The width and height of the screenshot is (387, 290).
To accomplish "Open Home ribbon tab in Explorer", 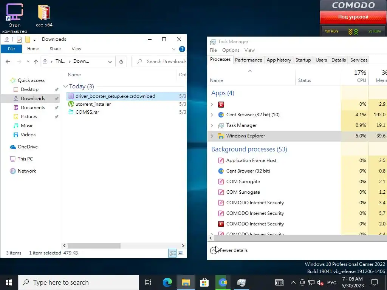I will click(33, 49).
